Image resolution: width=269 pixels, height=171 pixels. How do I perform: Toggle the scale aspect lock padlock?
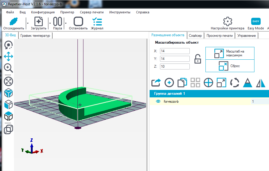[198, 59]
